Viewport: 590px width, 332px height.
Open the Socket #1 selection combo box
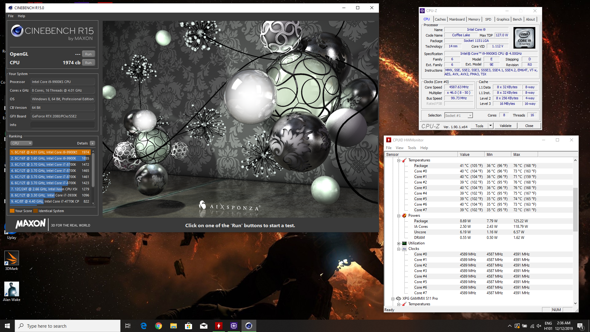pyautogui.click(x=458, y=116)
